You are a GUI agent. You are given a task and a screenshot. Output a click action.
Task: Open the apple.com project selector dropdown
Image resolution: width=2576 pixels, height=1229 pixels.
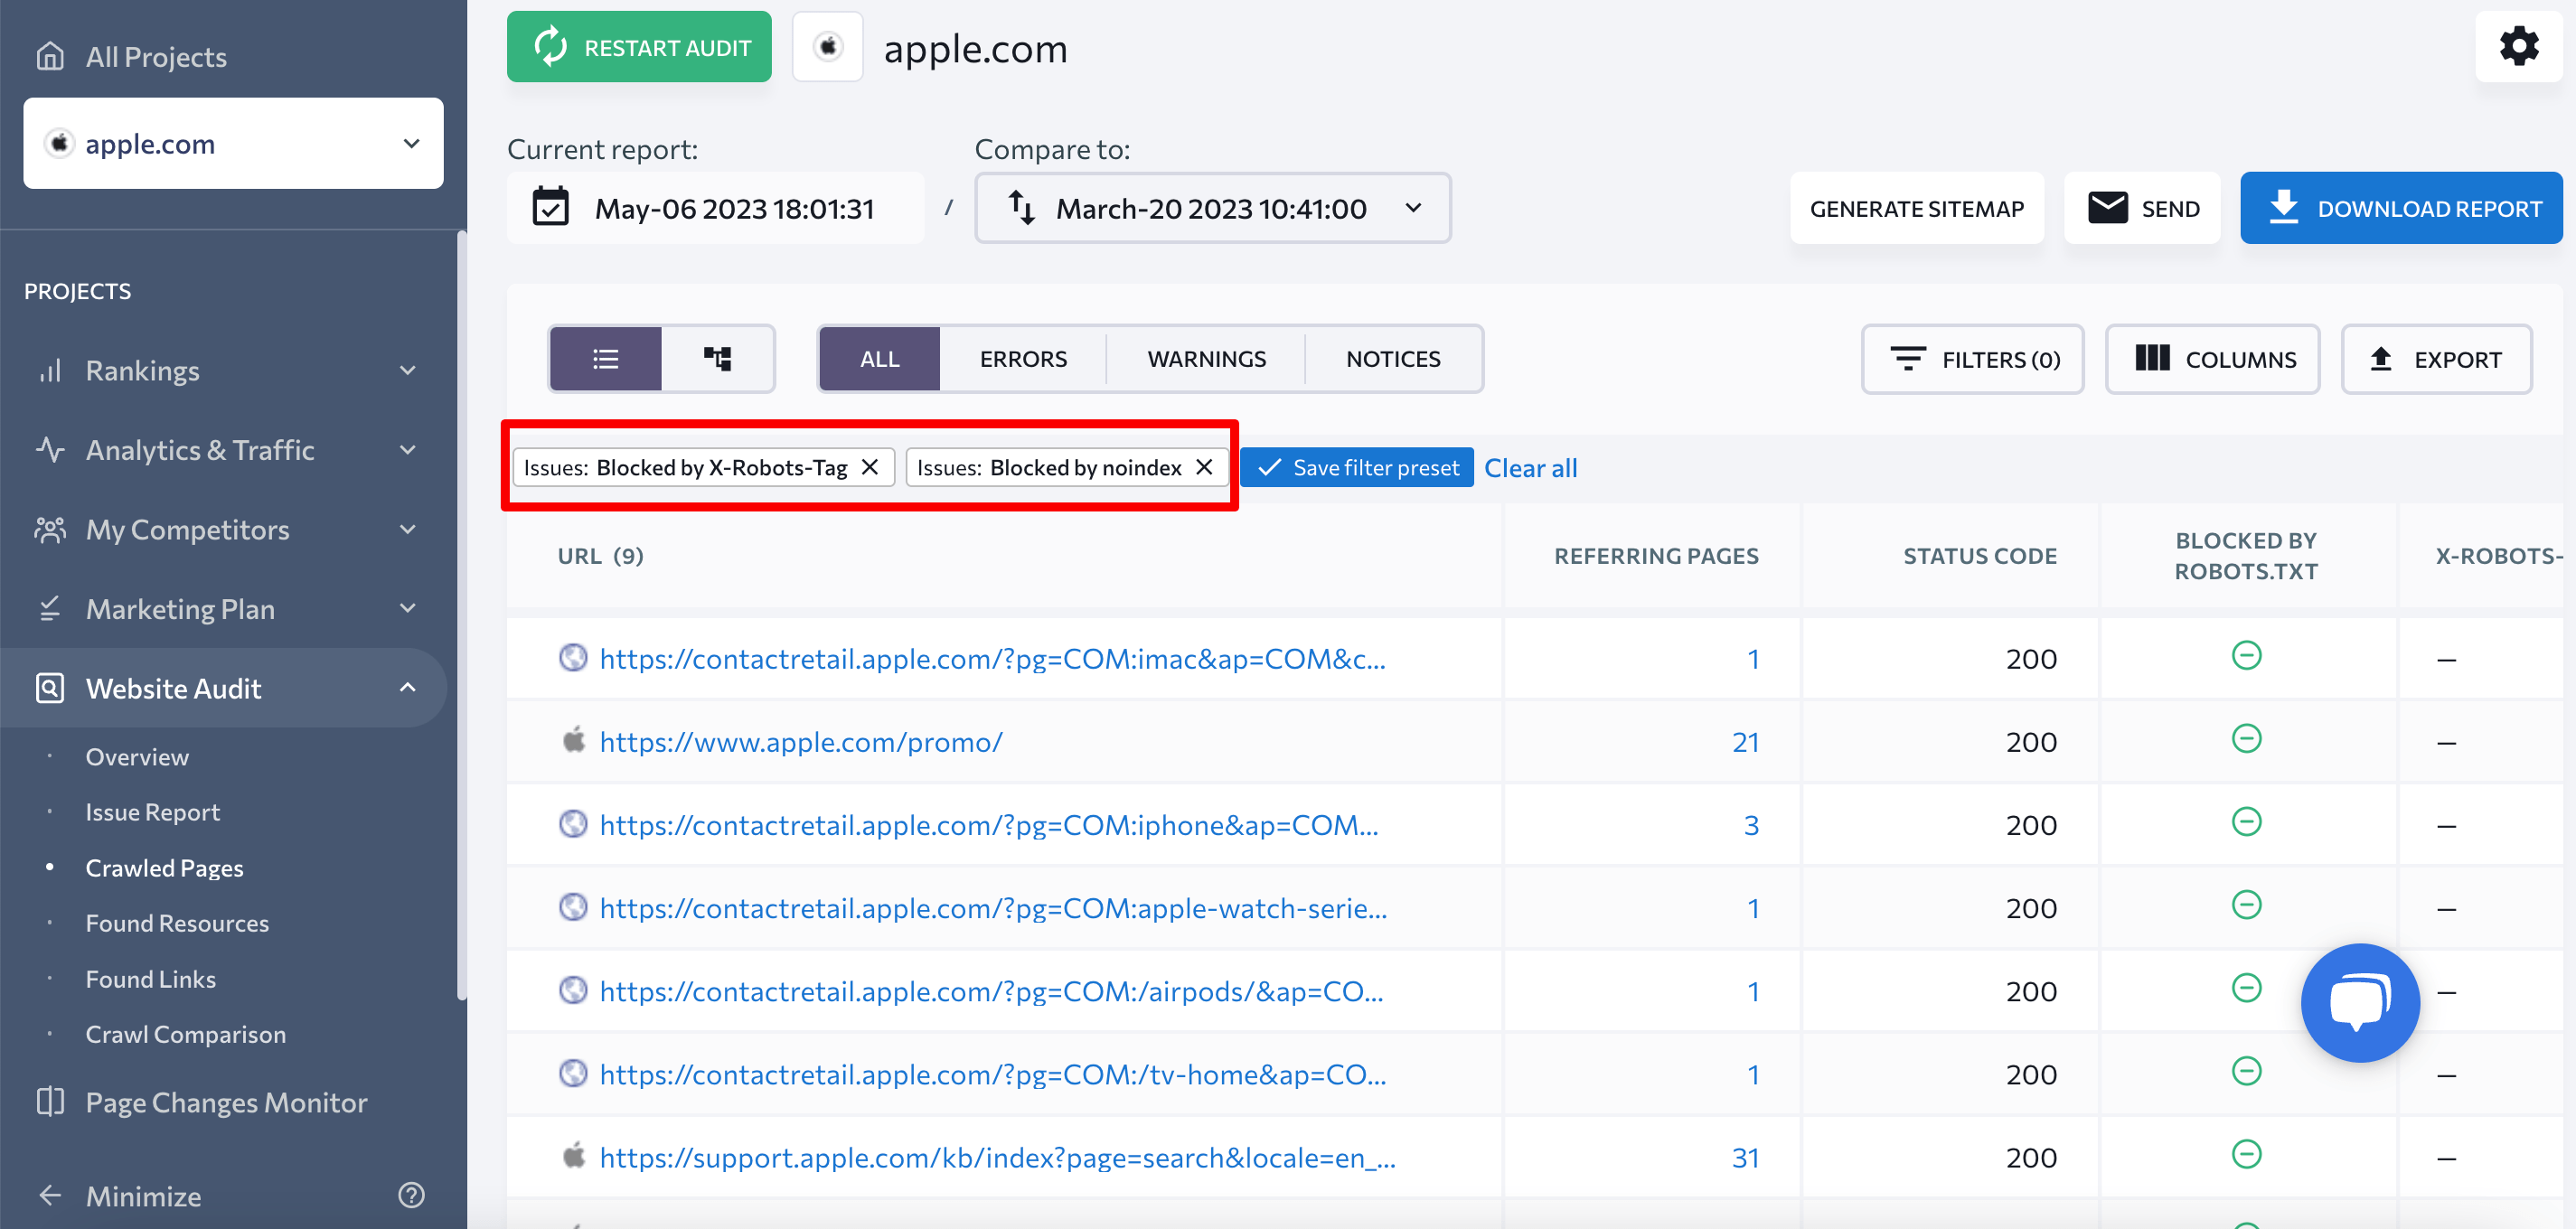coord(233,143)
